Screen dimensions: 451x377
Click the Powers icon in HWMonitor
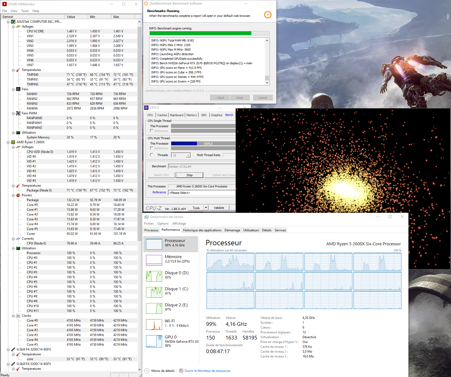click(x=18, y=195)
